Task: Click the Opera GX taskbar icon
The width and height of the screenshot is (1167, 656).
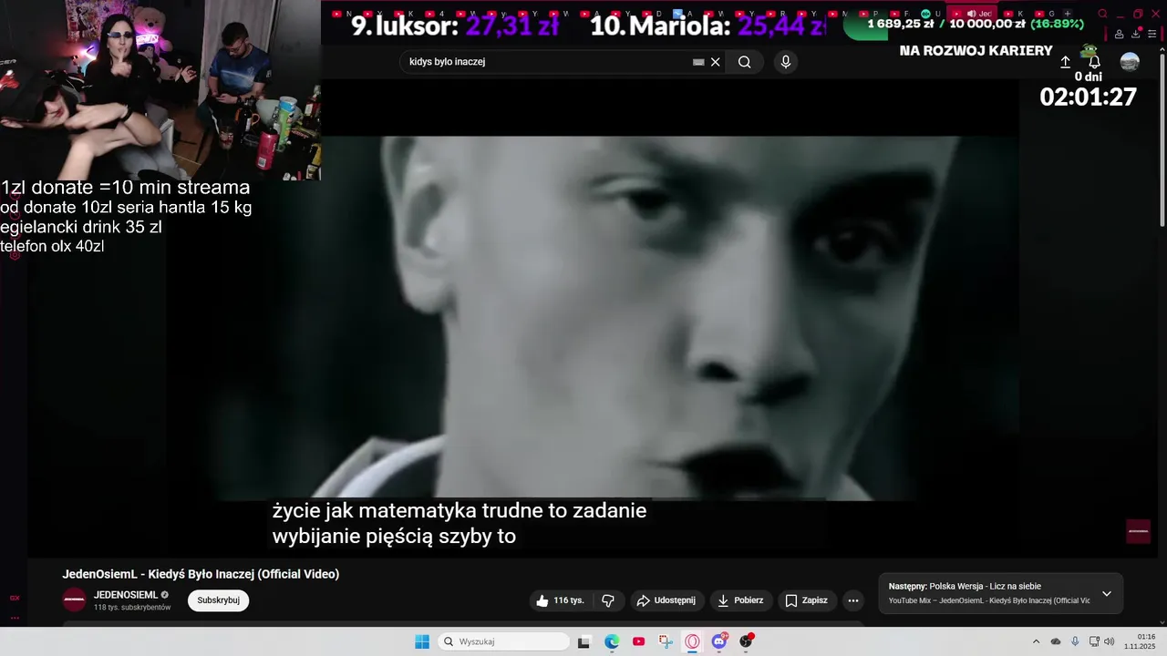Action: [x=692, y=641]
